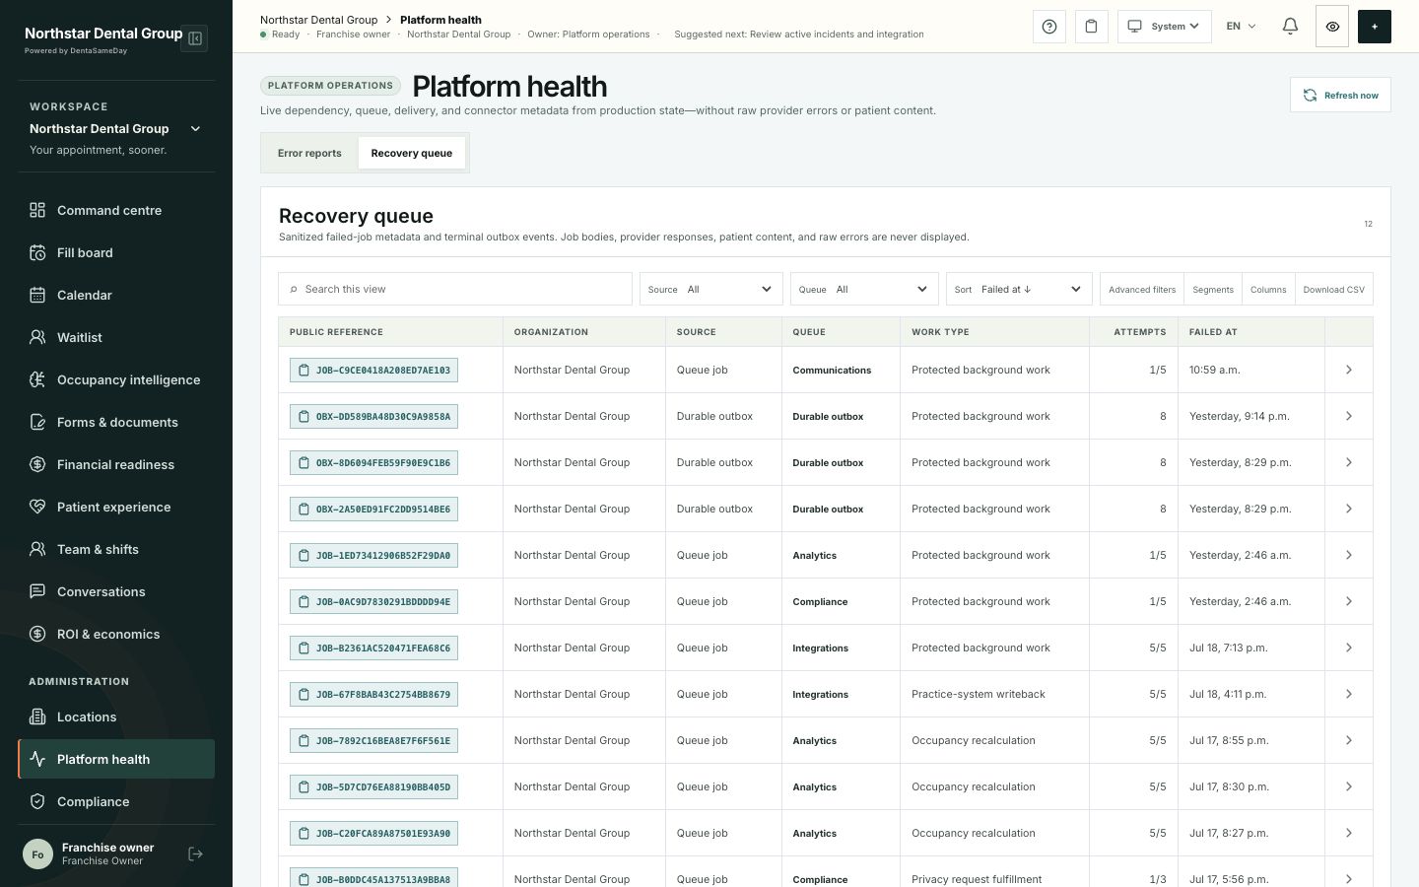This screenshot has width=1419, height=887.
Task: Click the plus button in top bar
Action: pos(1375,27)
